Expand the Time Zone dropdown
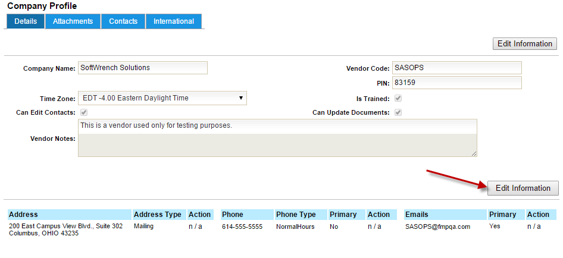Image resolution: width=563 pixels, height=258 pixels. (x=162, y=98)
